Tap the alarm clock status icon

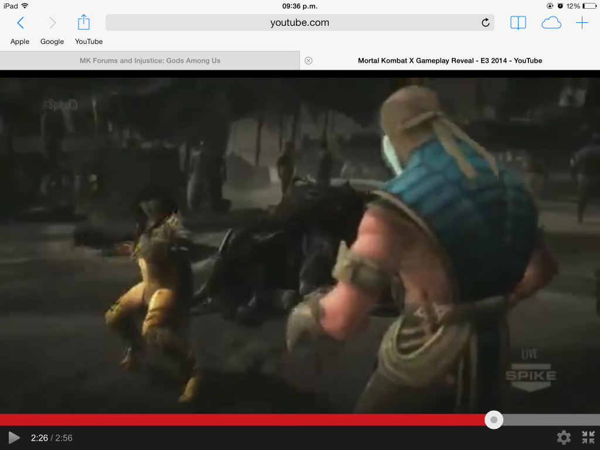coord(560,6)
